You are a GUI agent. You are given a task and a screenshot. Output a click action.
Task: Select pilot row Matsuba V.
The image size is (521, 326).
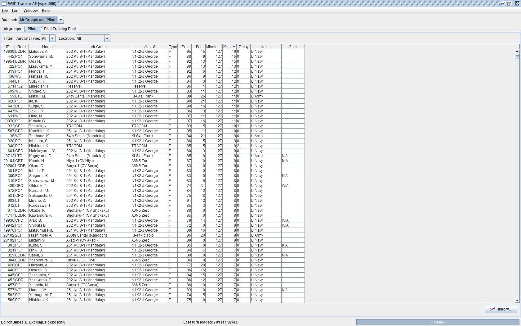(x=153, y=52)
